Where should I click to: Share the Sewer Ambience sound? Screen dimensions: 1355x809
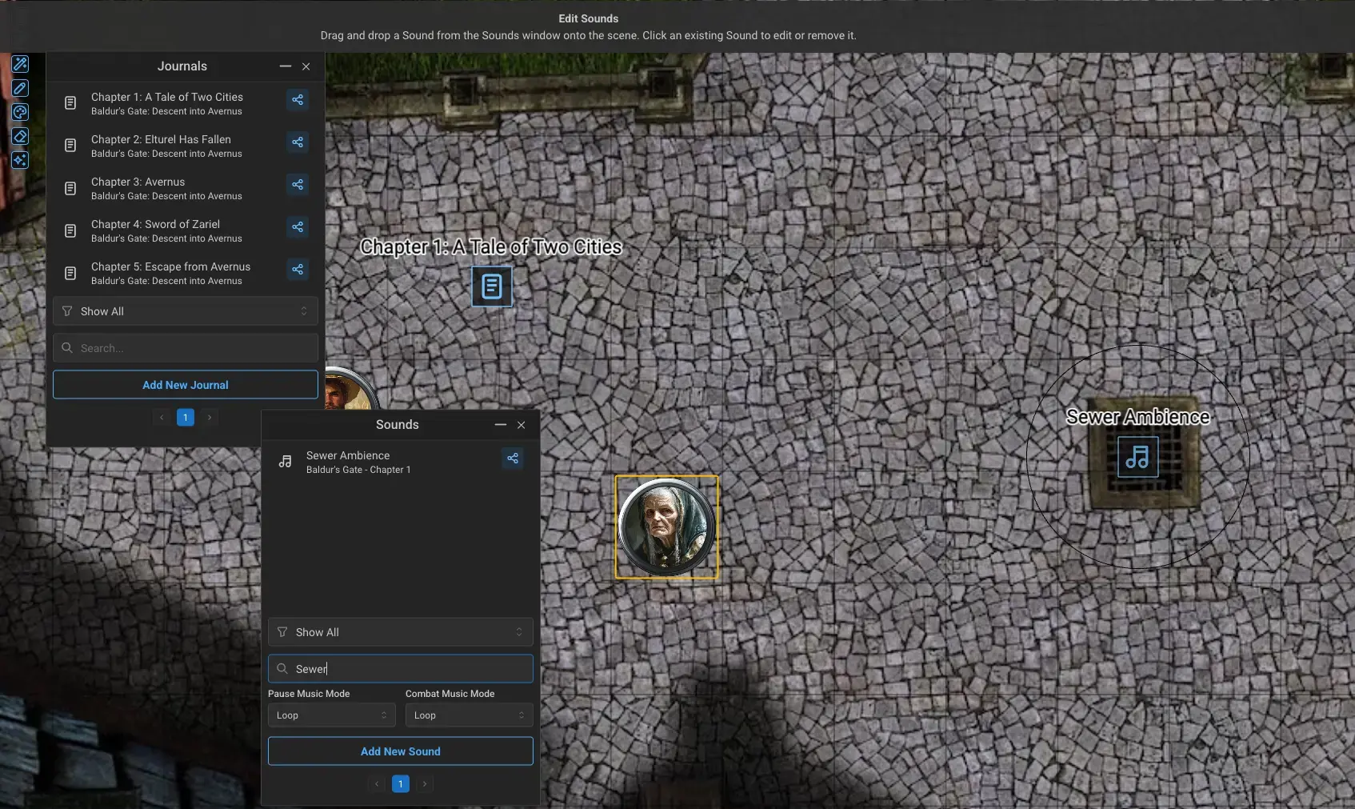coord(513,459)
